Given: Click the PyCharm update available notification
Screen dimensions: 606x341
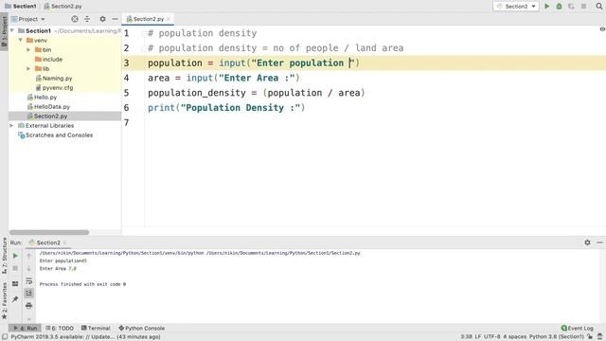Looking at the screenshot, I should 85,337.
